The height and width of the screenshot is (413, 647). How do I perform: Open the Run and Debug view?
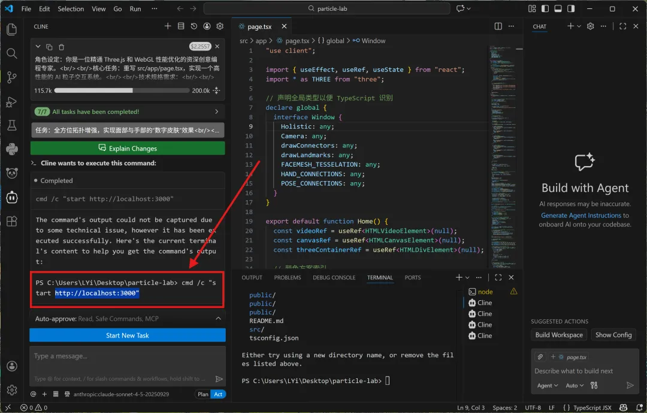click(11, 101)
